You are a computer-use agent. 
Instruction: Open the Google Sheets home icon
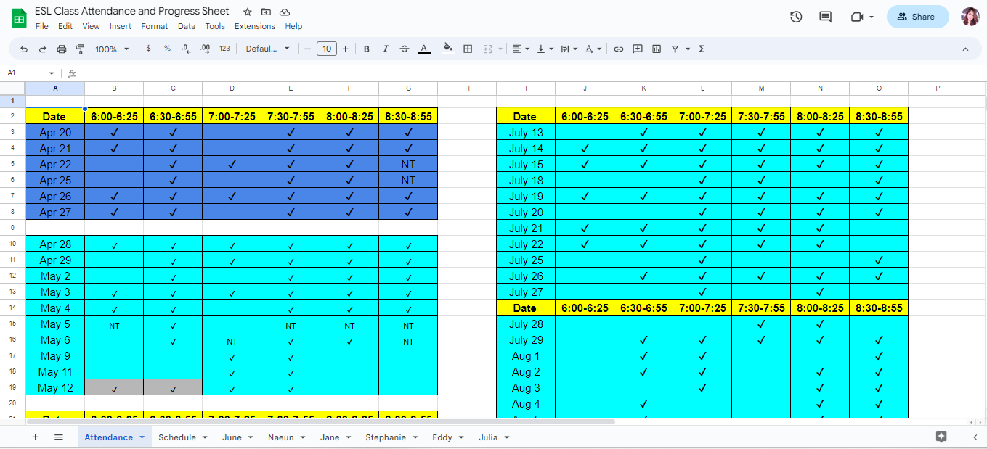pos(19,17)
